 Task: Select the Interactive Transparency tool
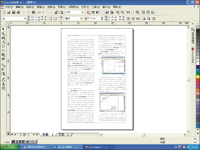point(3,69)
